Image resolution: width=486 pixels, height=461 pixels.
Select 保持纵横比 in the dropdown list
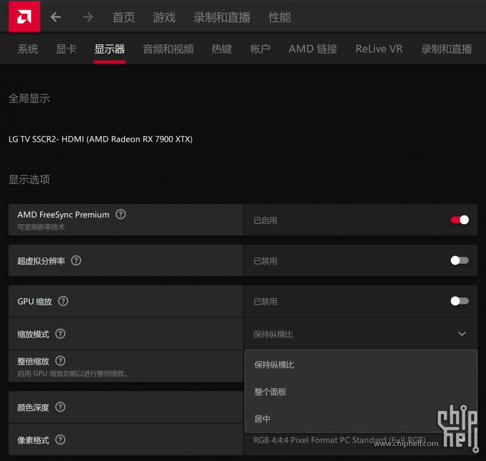click(x=361, y=365)
